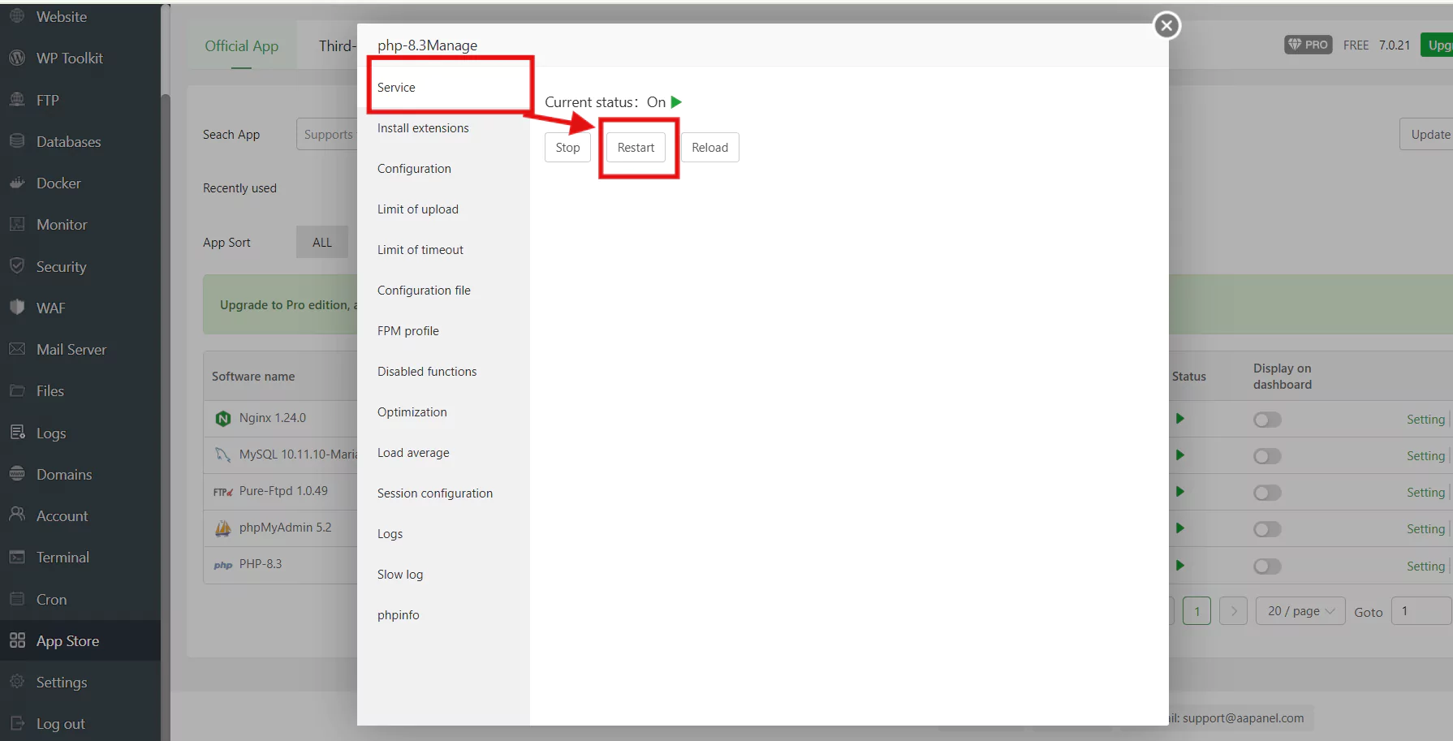This screenshot has height=741, width=1453.
Task: Click the Docker whale icon
Action: click(17, 183)
